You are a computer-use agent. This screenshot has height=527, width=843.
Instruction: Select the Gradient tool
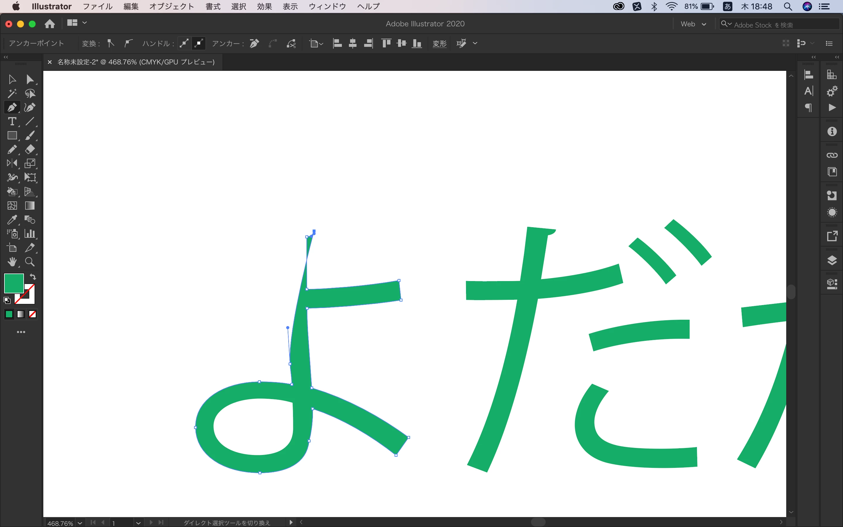[x=30, y=206]
